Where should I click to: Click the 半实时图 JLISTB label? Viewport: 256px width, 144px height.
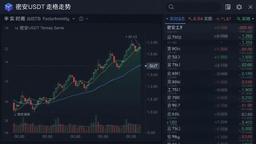[22, 19]
